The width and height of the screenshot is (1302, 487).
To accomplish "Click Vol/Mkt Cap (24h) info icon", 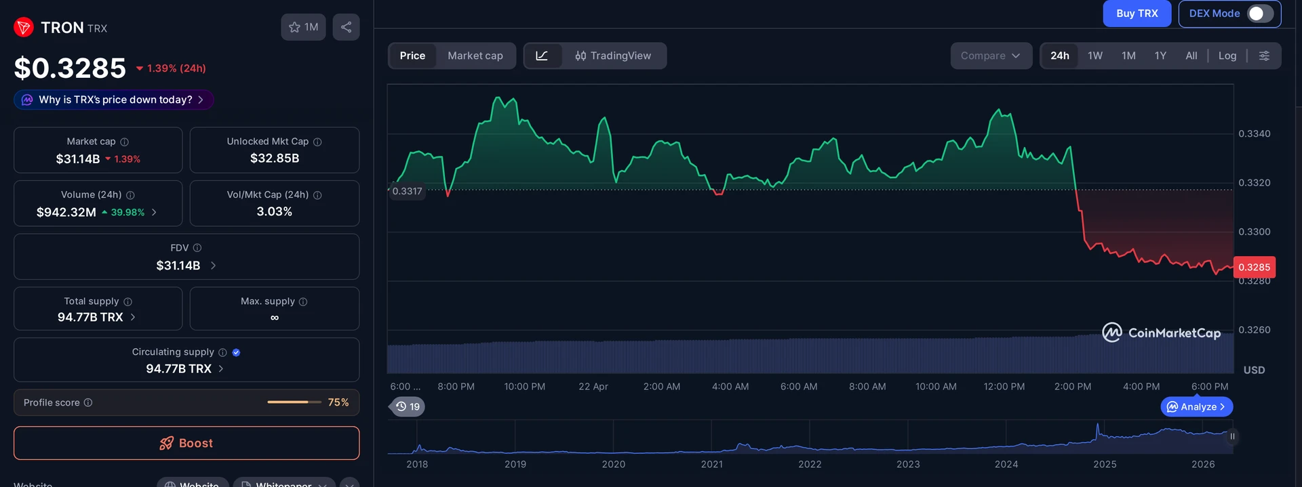I will pos(317,195).
